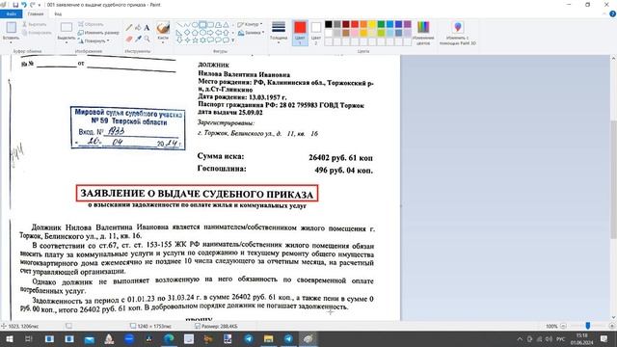This screenshot has height=347, width=617.
Task: Click the Выделить selection rectangle icon
Action: (67, 27)
